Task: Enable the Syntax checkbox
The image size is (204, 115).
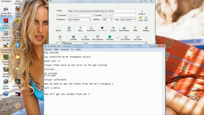Action: click(94, 15)
